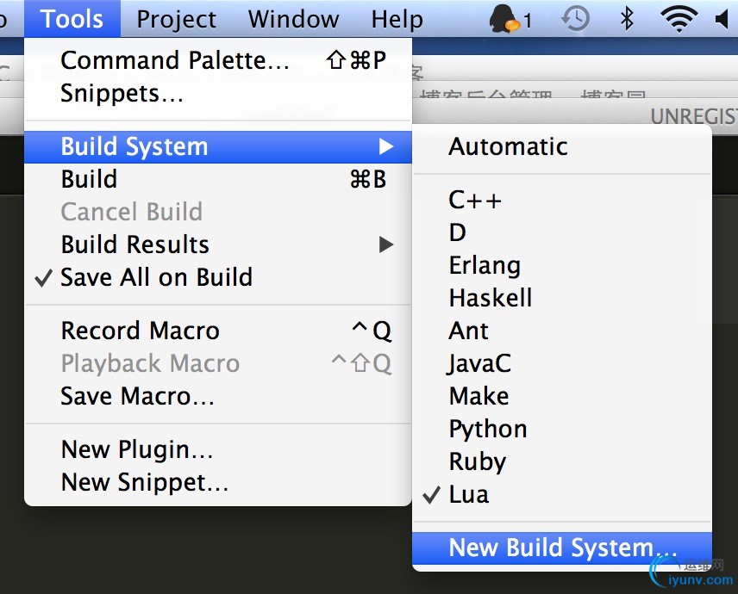Toggle Save All on Build option

pyautogui.click(x=156, y=277)
